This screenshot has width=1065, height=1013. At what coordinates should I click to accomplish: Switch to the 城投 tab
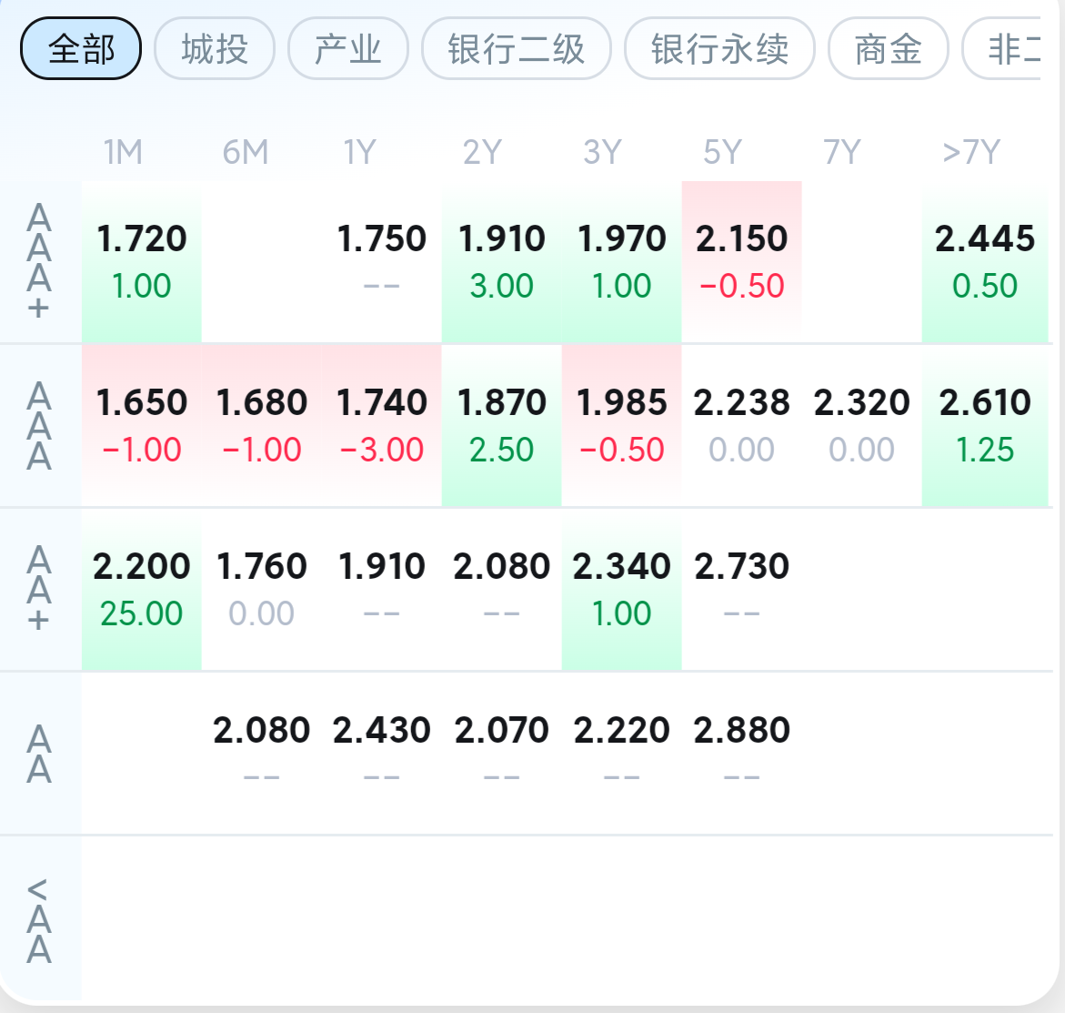point(215,48)
